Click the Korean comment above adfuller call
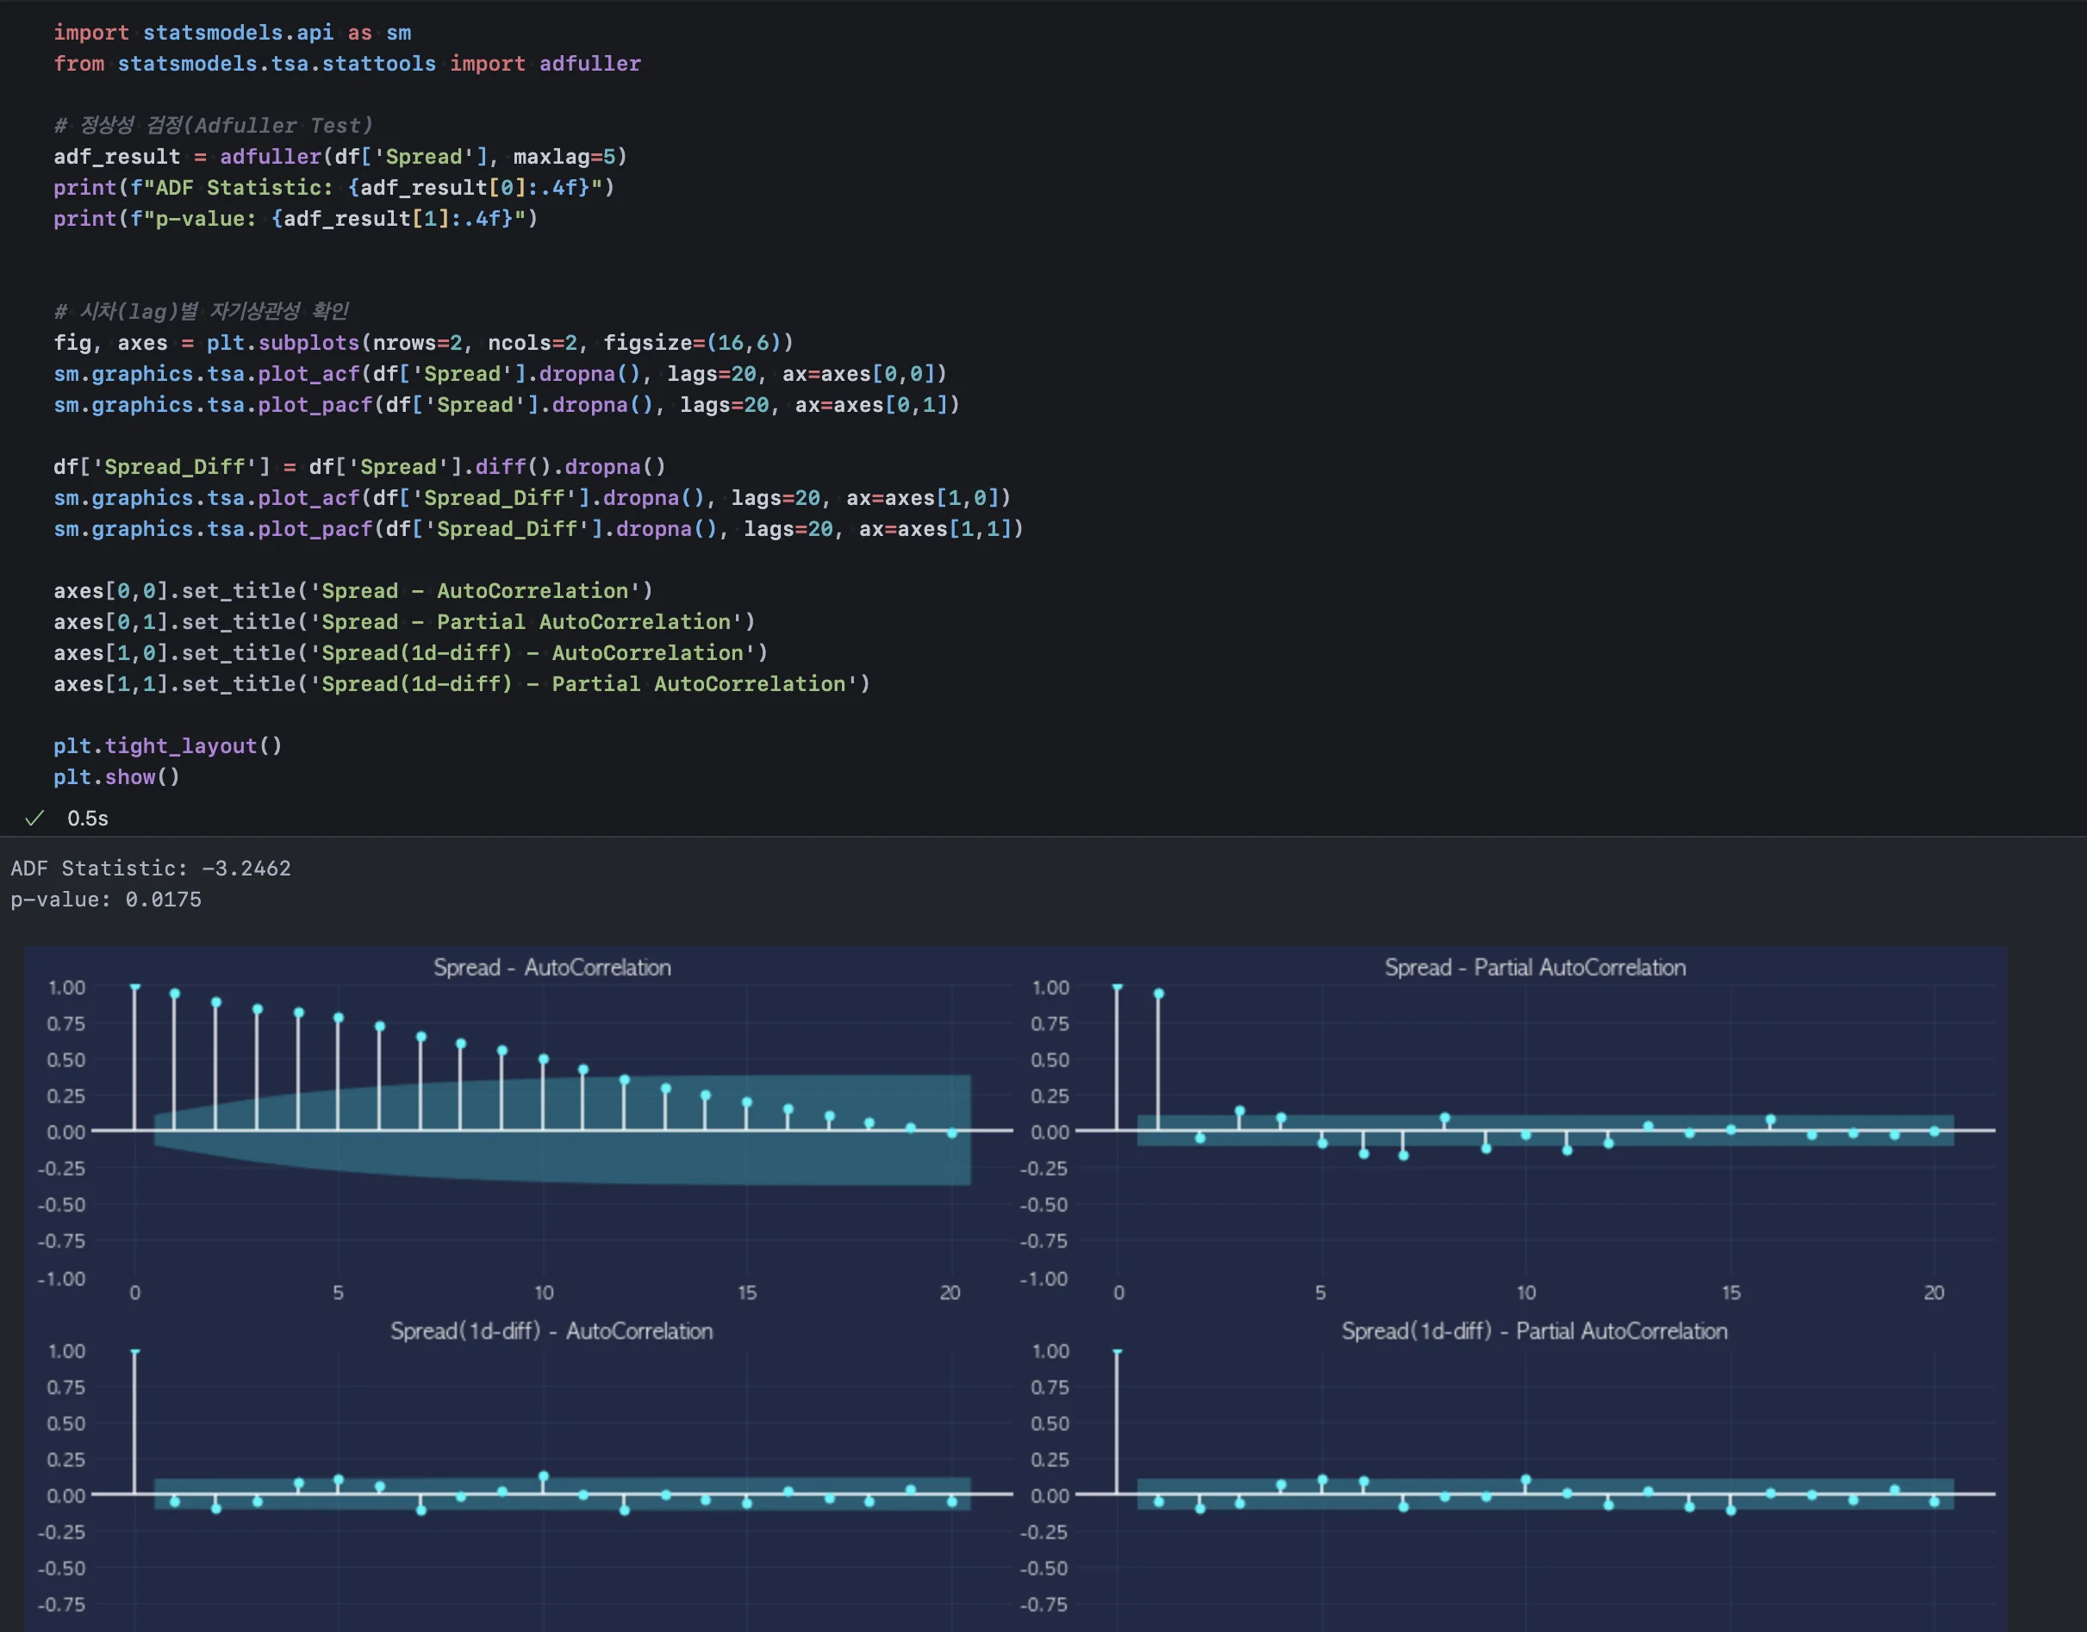 (x=213, y=125)
